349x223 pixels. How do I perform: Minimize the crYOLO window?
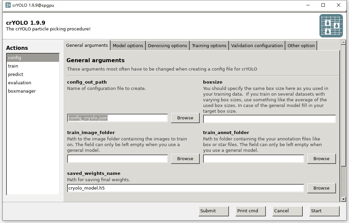point(308,5)
